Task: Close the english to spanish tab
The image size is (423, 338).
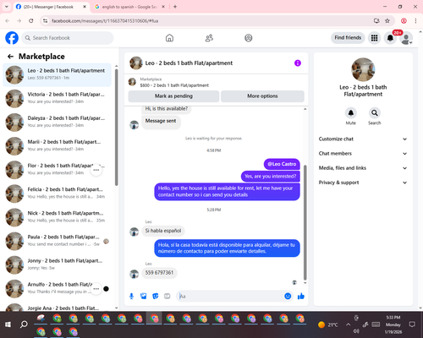Action: pyautogui.click(x=163, y=7)
